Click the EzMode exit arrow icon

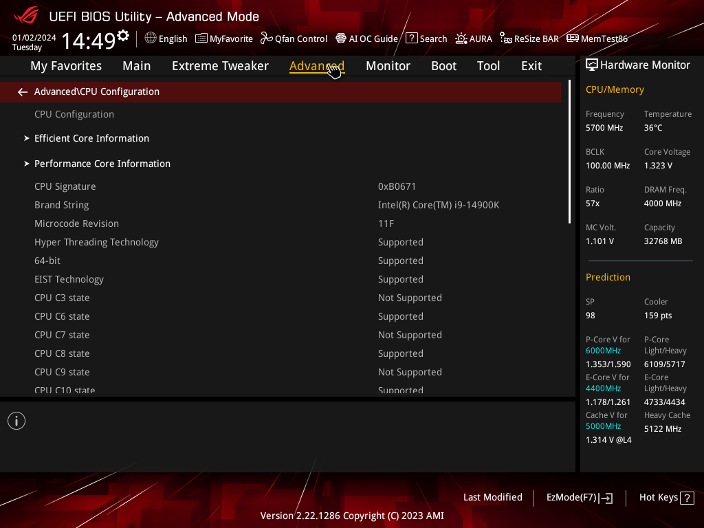tap(606, 498)
